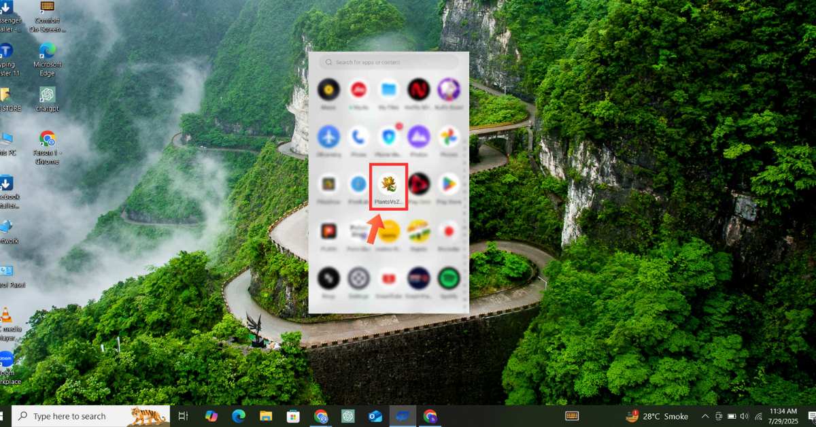Launch the Netflix app icon

pyautogui.click(x=418, y=90)
